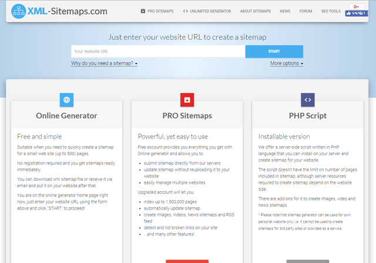This screenshot has width=376, height=263.
Task: Click the Powerful, yet easy to use subheading
Action: [173, 137]
